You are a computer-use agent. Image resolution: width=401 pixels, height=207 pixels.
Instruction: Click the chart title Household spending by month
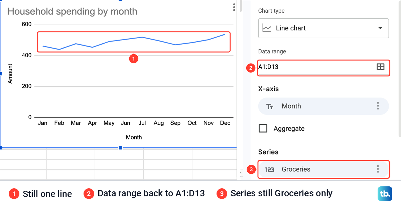click(72, 11)
